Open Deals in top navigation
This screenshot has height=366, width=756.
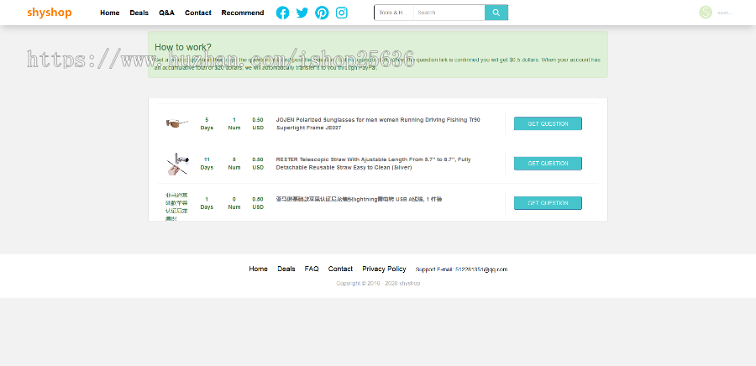[139, 13]
